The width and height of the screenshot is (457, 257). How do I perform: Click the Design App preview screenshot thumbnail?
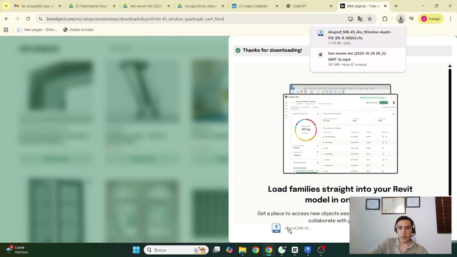pos(340,129)
